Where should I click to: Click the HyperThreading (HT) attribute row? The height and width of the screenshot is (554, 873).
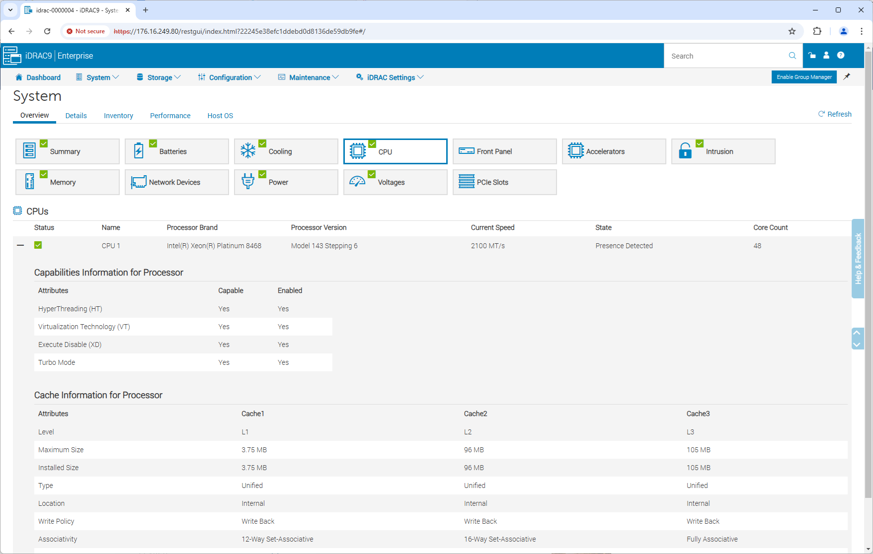tap(183, 309)
